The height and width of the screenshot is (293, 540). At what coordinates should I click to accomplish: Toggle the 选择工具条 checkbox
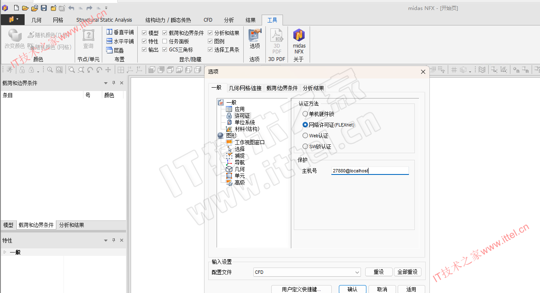(x=210, y=50)
